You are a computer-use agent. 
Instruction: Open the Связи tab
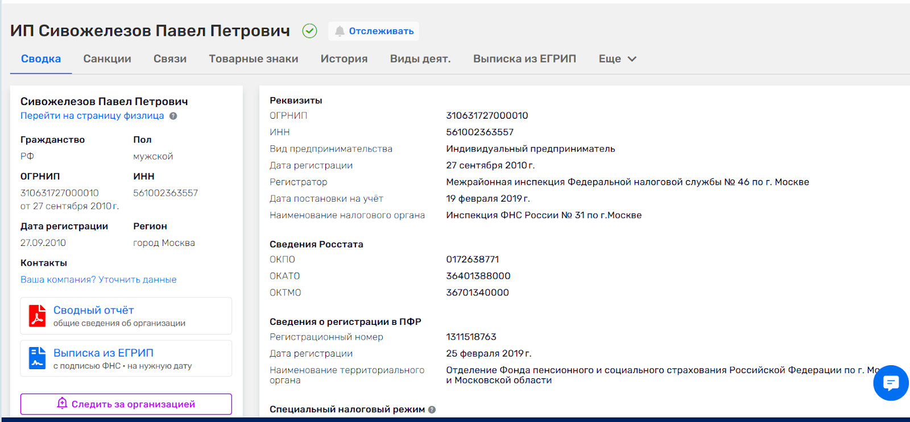point(170,59)
